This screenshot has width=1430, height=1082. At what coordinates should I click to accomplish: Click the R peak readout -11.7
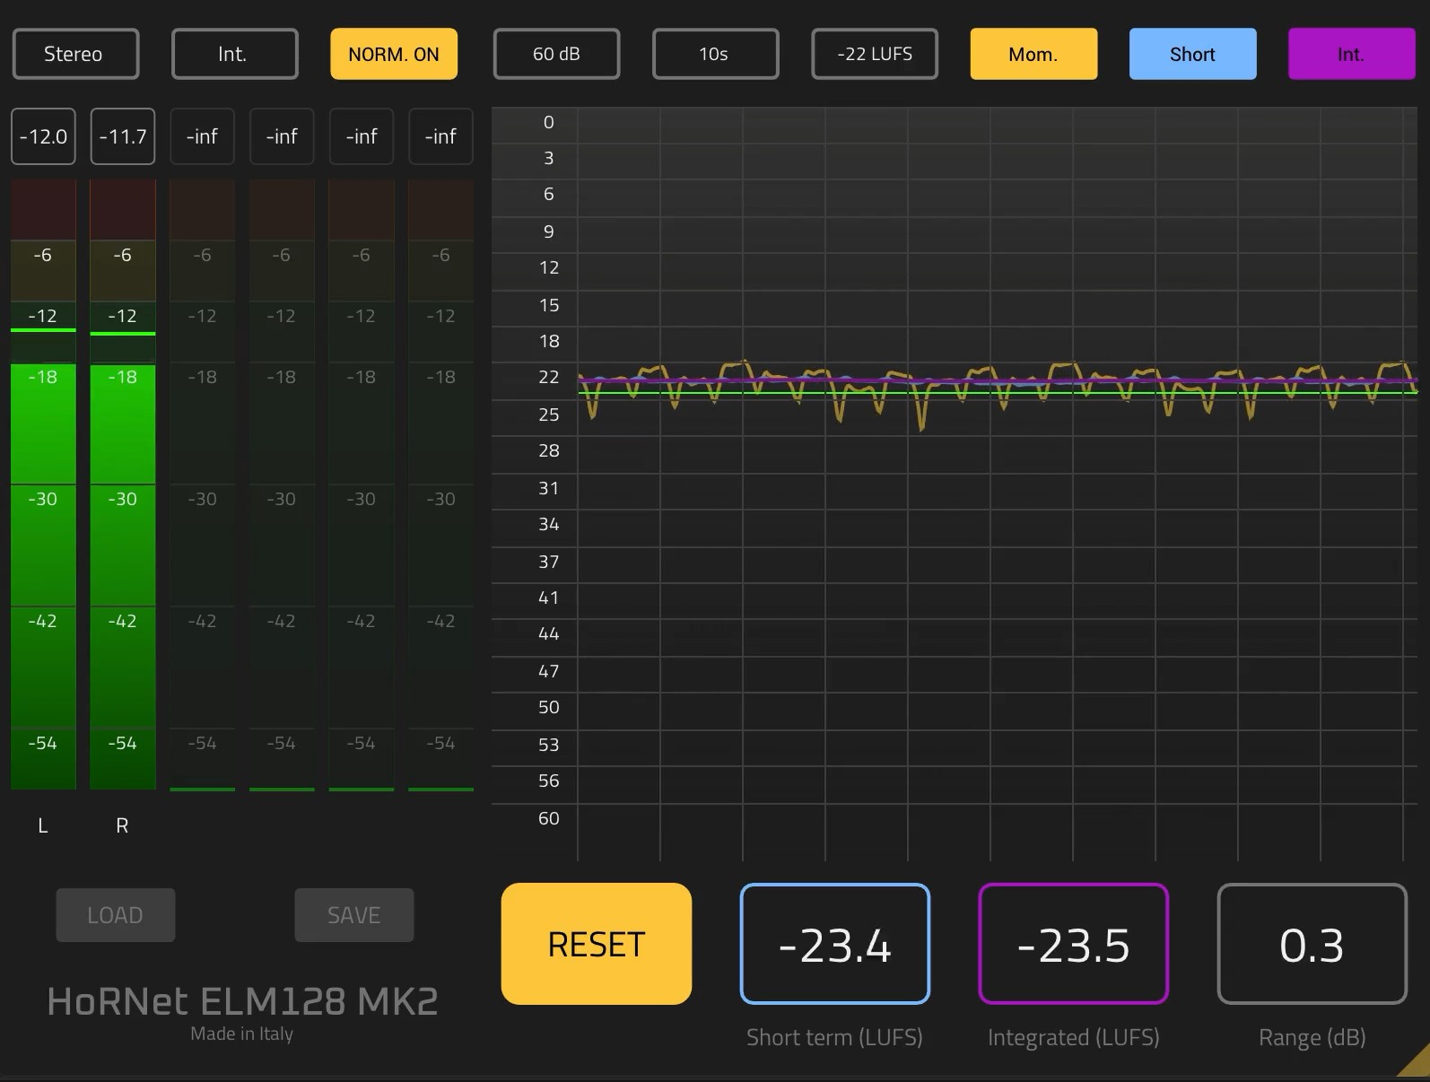click(123, 136)
